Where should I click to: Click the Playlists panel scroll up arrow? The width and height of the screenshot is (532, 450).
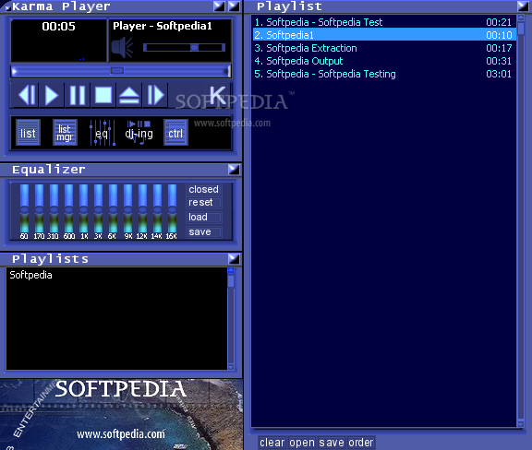pyautogui.click(x=231, y=270)
